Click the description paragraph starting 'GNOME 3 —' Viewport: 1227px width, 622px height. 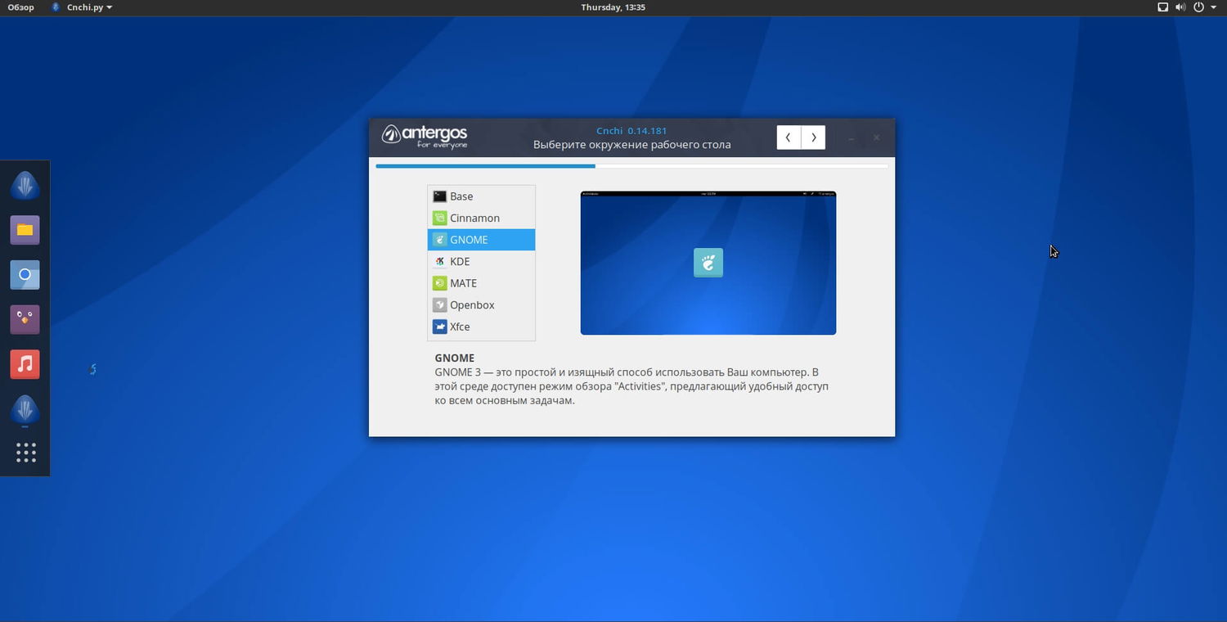point(631,386)
